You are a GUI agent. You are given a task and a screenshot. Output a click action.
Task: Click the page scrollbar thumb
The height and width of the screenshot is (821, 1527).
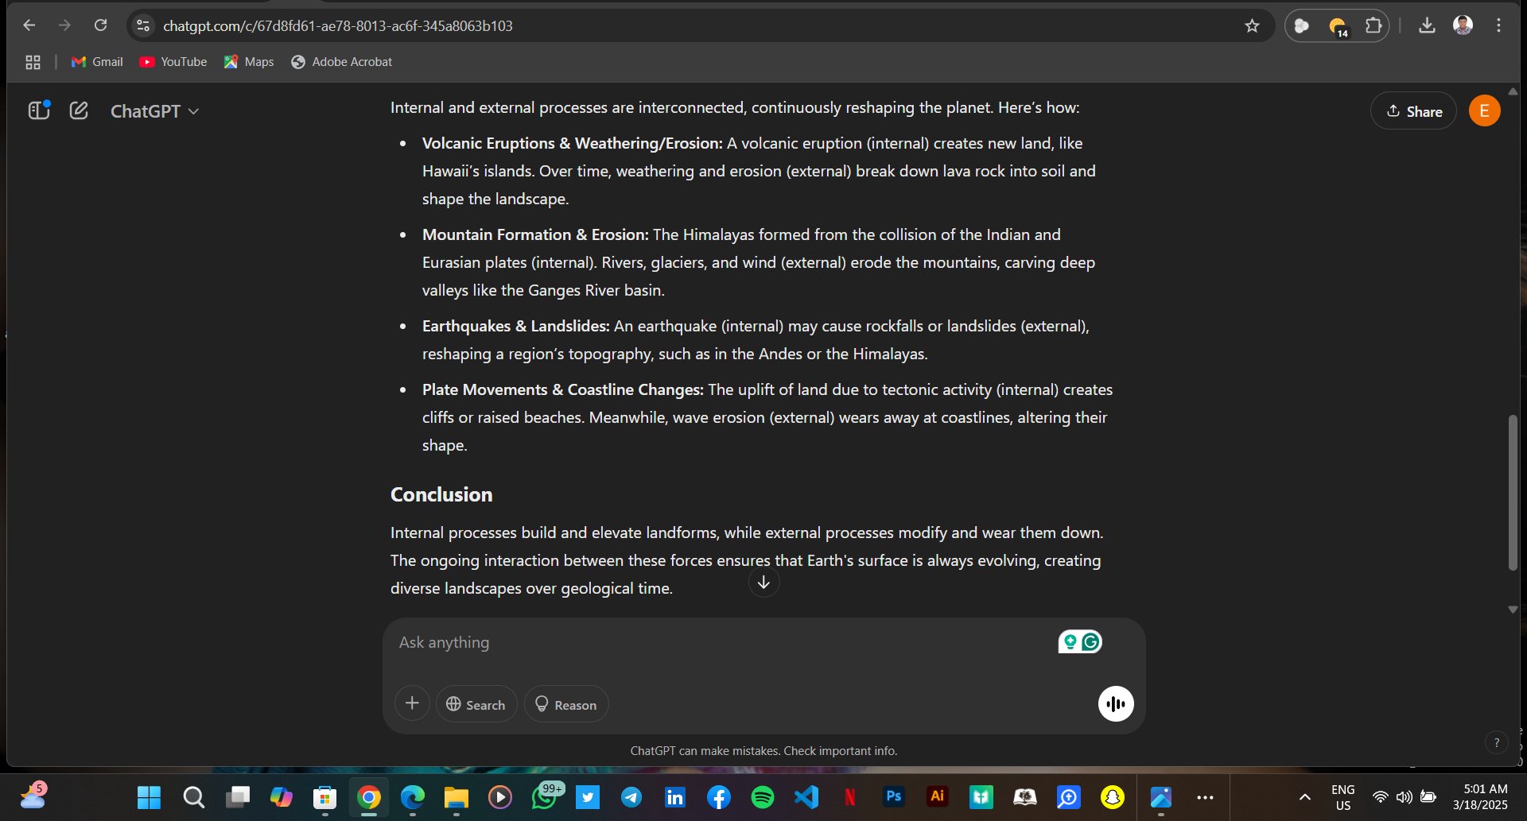pos(1513,493)
